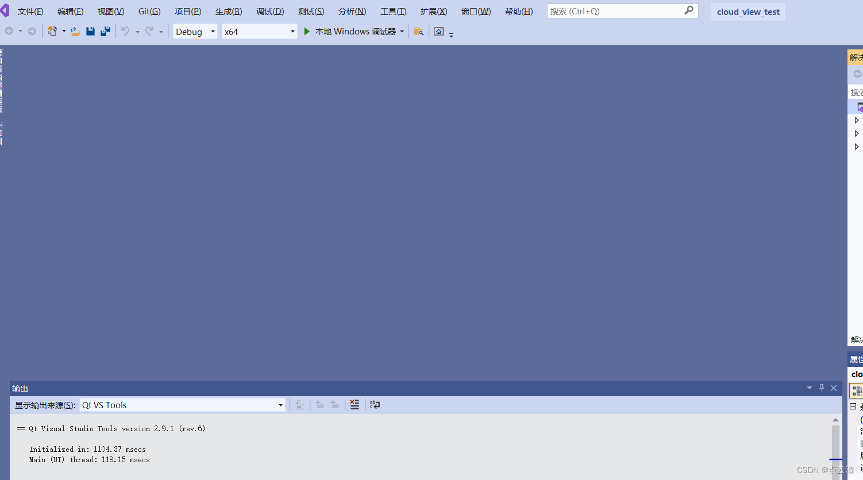Open the debugger target dropdown arrow
Screen dimensions: 863x480
402,32
